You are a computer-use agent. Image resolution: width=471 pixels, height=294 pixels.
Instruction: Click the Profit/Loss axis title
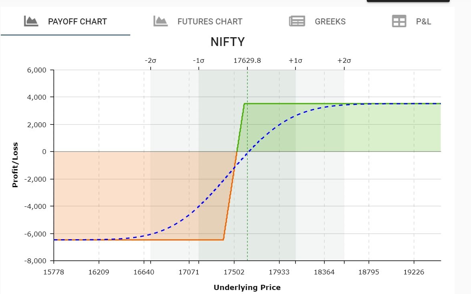15,165
